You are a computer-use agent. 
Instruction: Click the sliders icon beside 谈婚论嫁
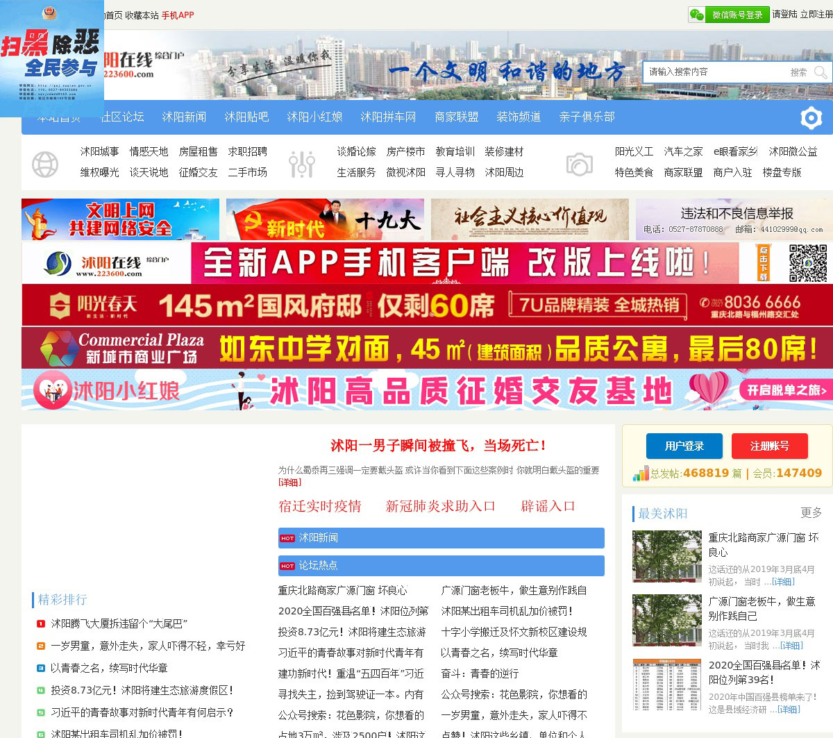tap(302, 165)
